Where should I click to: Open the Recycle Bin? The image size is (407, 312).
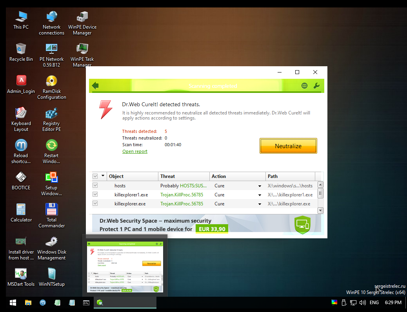21,53
